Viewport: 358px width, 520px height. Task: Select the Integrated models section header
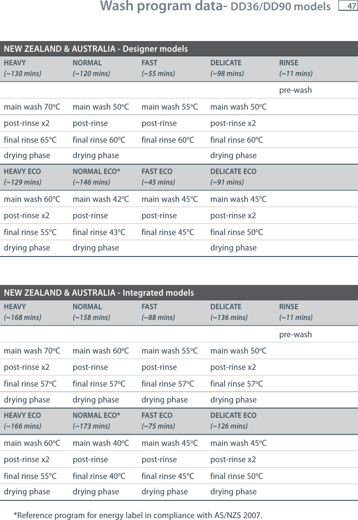click(x=179, y=292)
